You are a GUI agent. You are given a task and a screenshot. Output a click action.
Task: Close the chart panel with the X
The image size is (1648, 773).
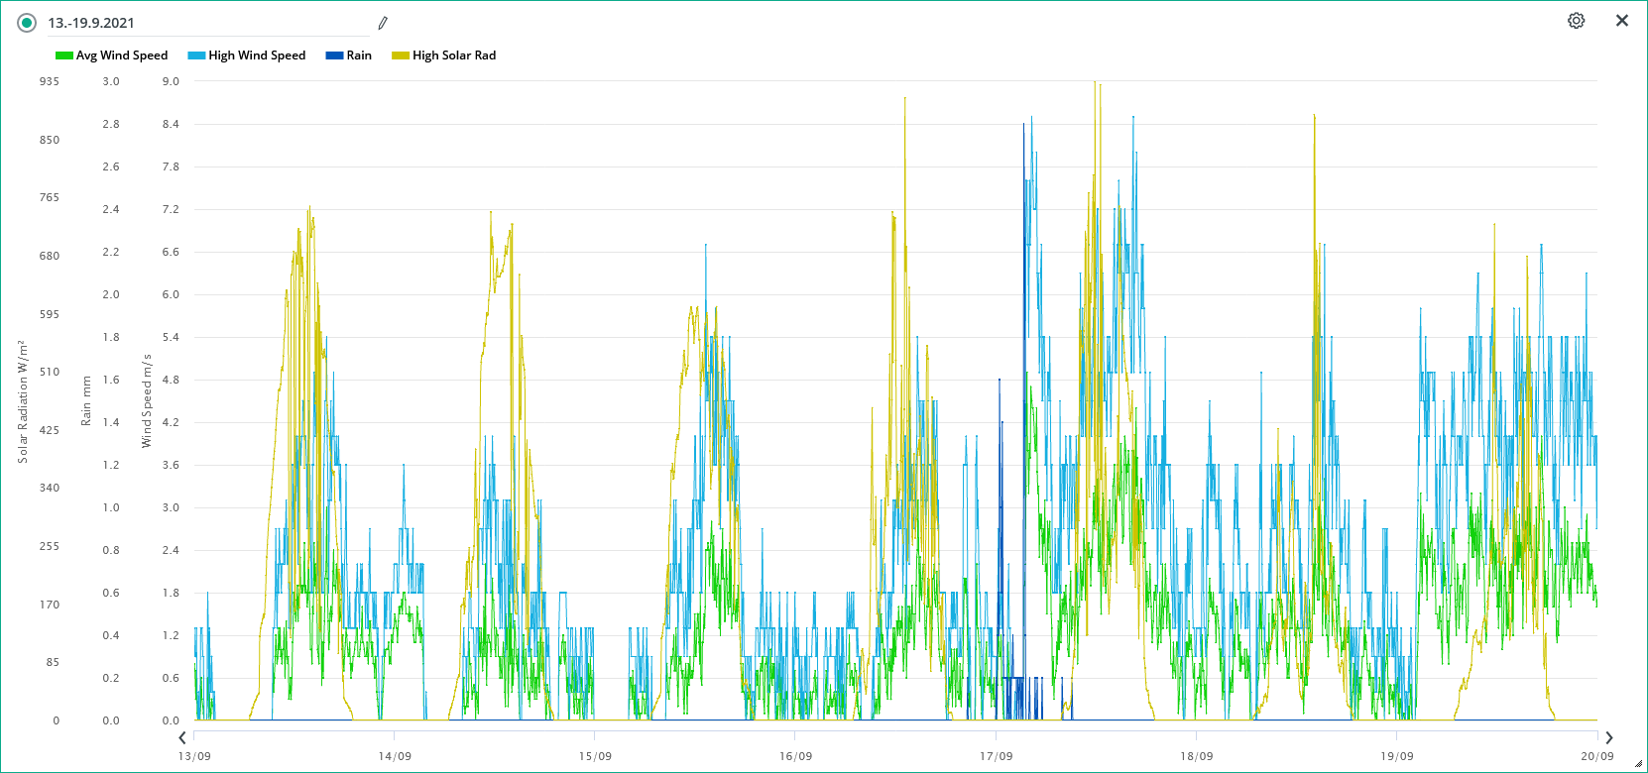pos(1621,21)
